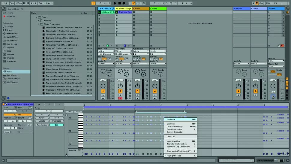
Task: Launch the Rhythmic Piano clip play icon
Action: tap(117, 12)
